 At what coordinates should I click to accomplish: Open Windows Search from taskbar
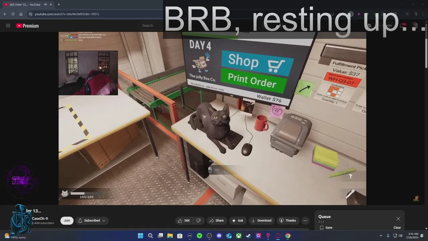tap(150, 236)
